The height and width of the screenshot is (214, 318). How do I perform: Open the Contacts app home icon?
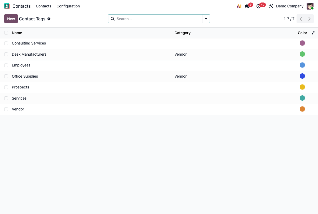coord(7,6)
